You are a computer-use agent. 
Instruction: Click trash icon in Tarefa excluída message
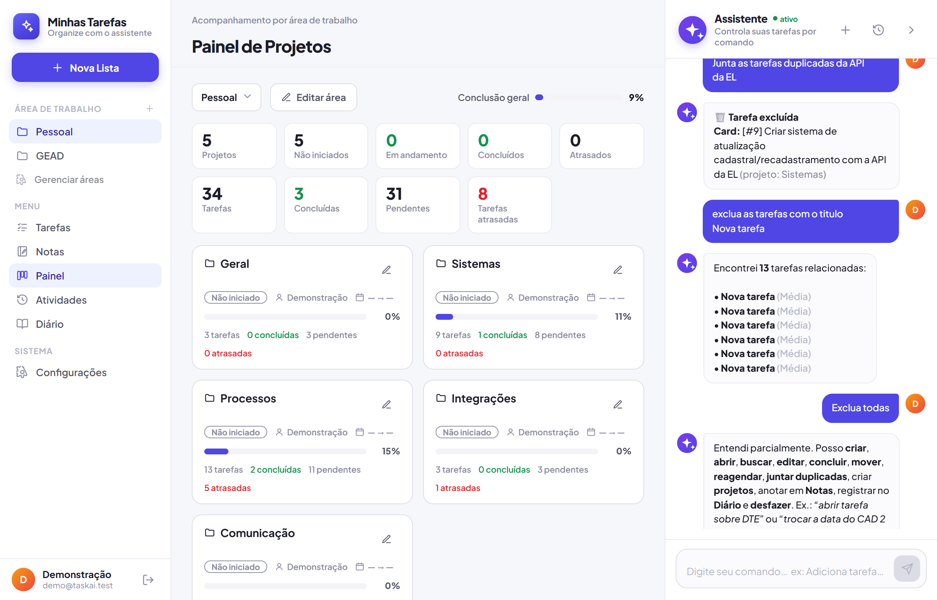[720, 117]
